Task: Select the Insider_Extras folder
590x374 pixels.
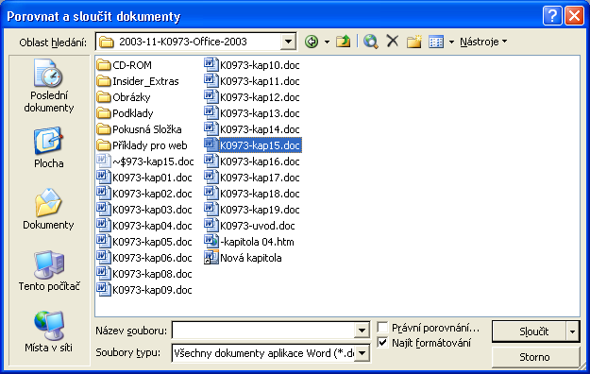Action: [138, 81]
